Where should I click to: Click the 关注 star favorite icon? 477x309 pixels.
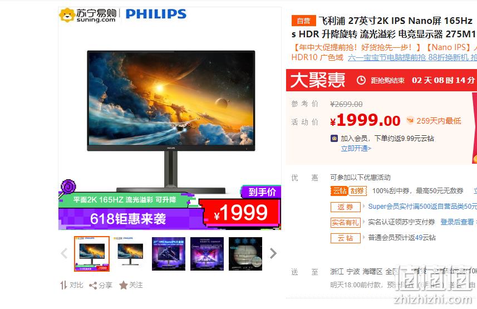point(123,285)
